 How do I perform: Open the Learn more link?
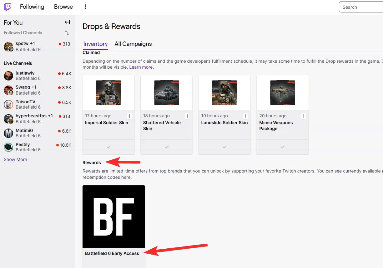[x=141, y=67]
